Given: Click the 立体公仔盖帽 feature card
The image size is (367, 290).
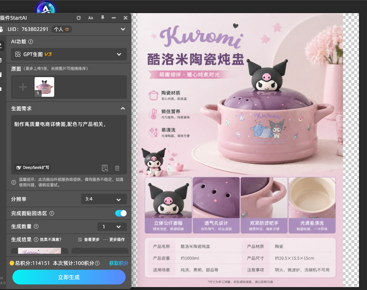Looking at the screenshot, I should (168, 205).
